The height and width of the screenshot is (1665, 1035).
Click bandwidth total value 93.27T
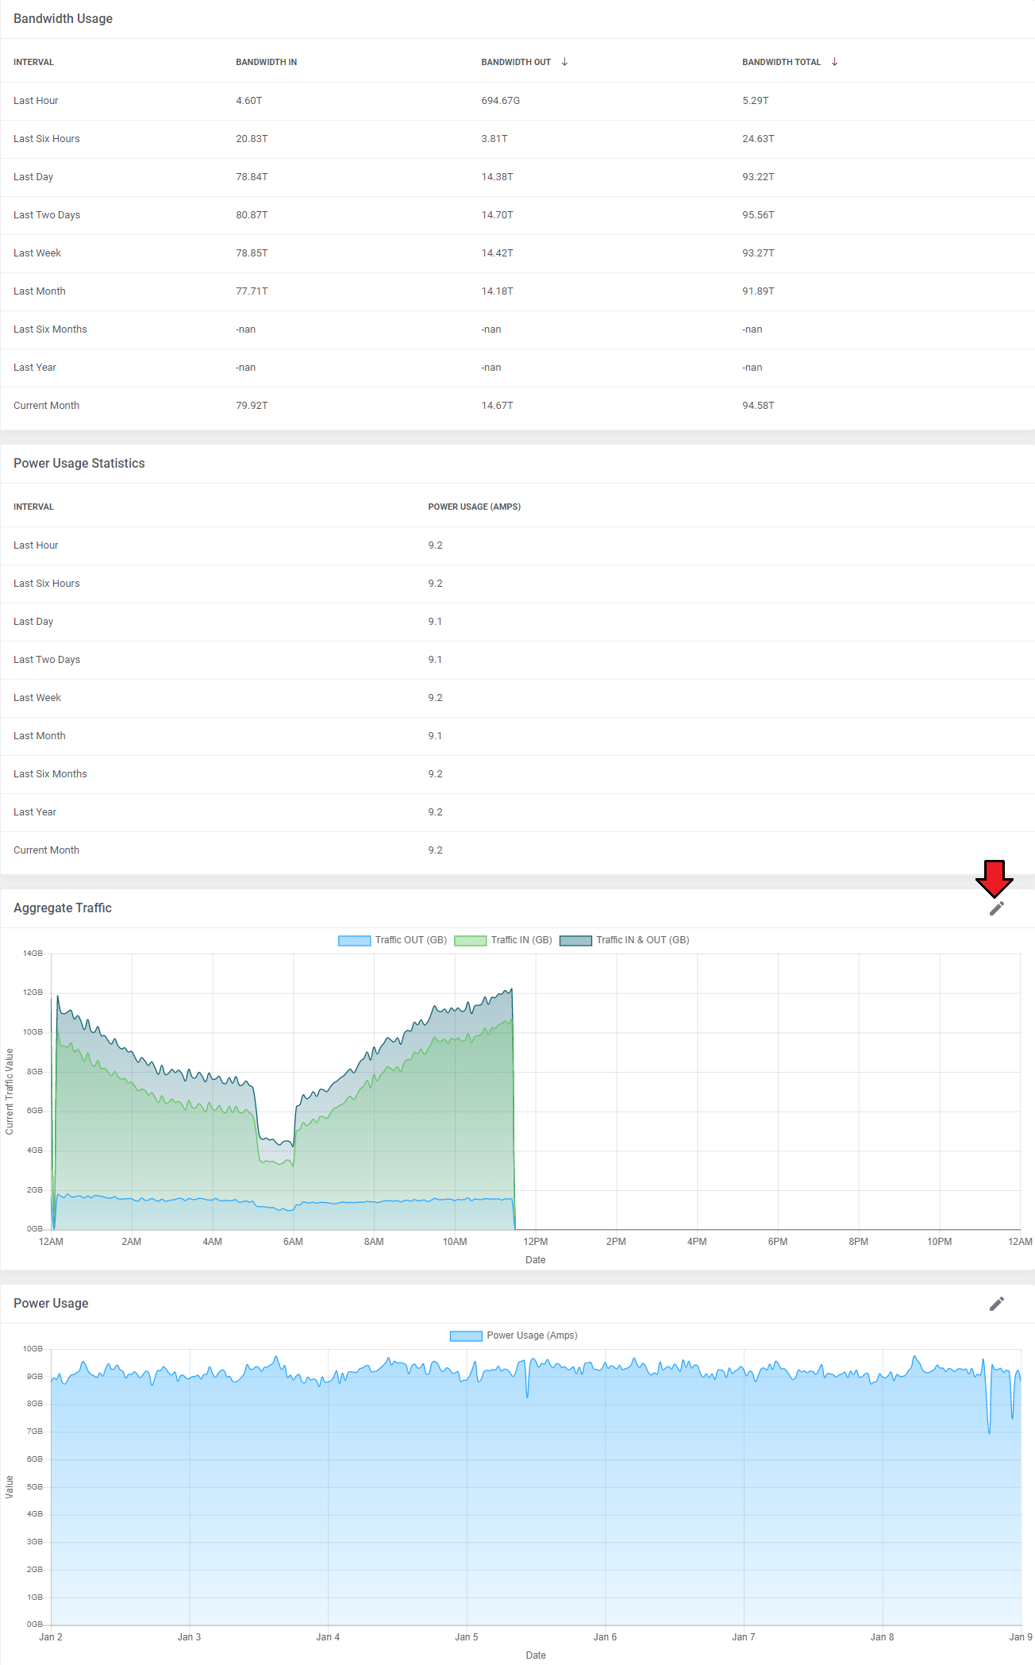tap(758, 253)
